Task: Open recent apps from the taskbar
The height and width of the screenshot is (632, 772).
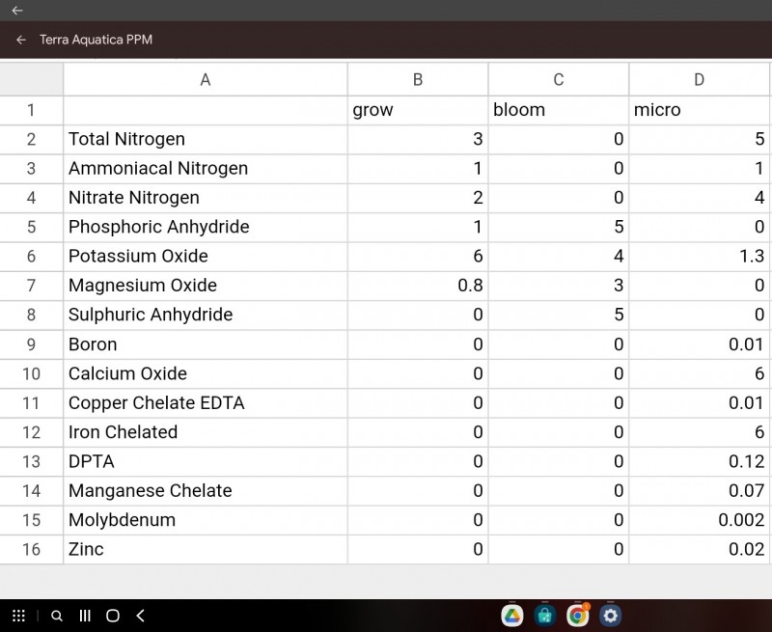Action: [85, 616]
